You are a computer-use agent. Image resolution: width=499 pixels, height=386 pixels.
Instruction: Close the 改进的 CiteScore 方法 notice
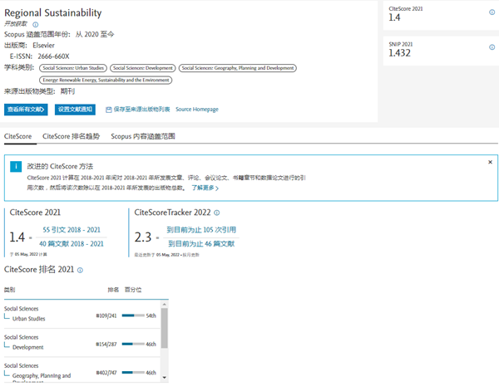pyautogui.click(x=490, y=162)
